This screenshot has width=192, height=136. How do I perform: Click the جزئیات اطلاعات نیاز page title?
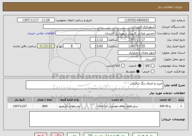pos(170,7)
